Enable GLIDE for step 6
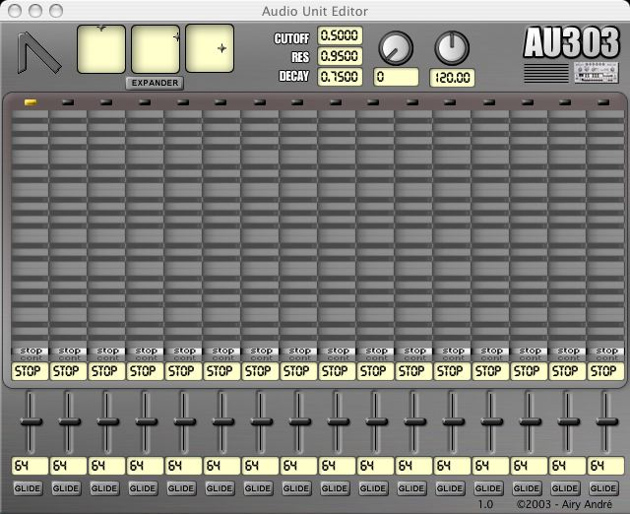The width and height of the screenshot is (630, 514). coord(220,488)
